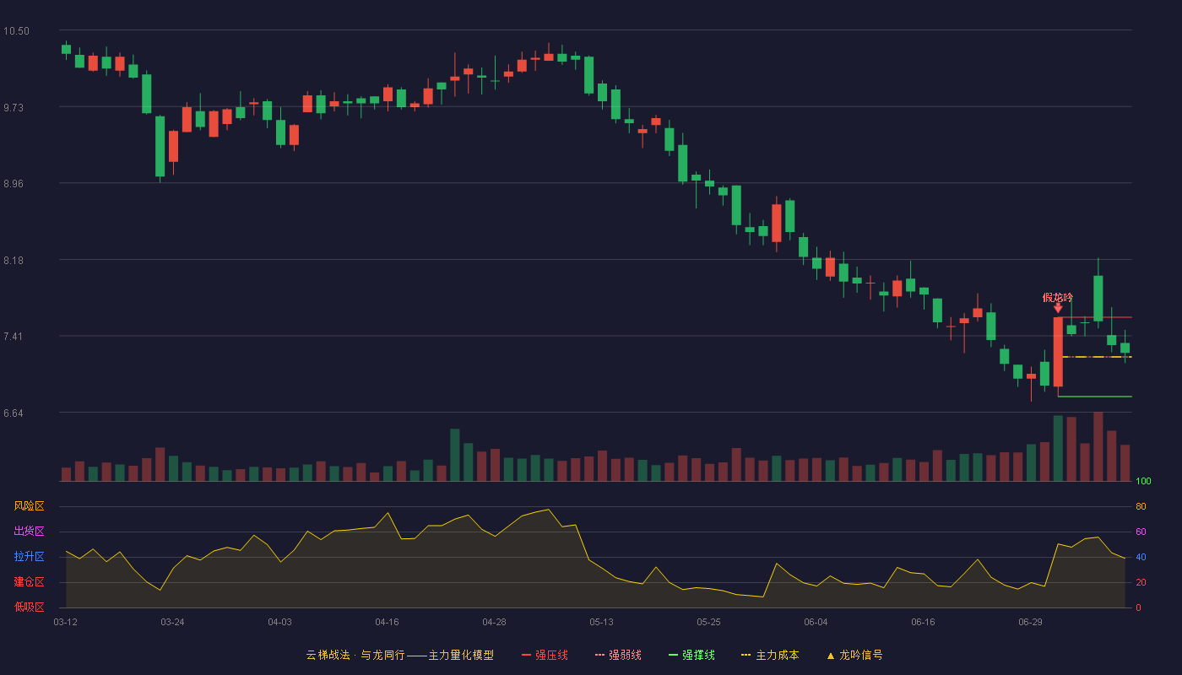Click the 04-16 date axis label
1182x675 pixels.
tap(388, 622)
